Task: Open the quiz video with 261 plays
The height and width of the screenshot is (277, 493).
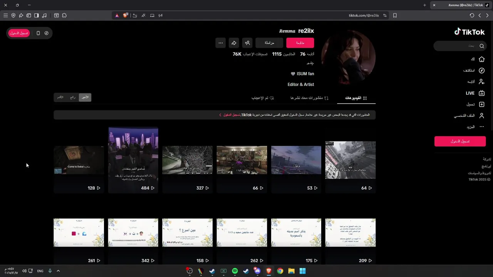Action: (x=79, y=233)
